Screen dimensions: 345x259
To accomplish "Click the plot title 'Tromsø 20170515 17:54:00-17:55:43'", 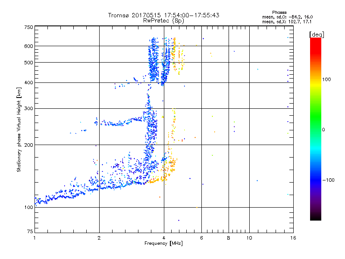I will 163,15.
